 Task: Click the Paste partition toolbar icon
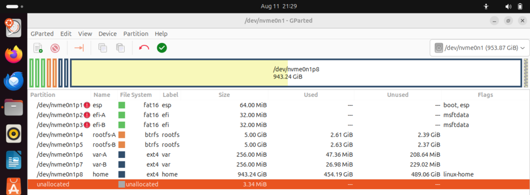click(120, 48)
